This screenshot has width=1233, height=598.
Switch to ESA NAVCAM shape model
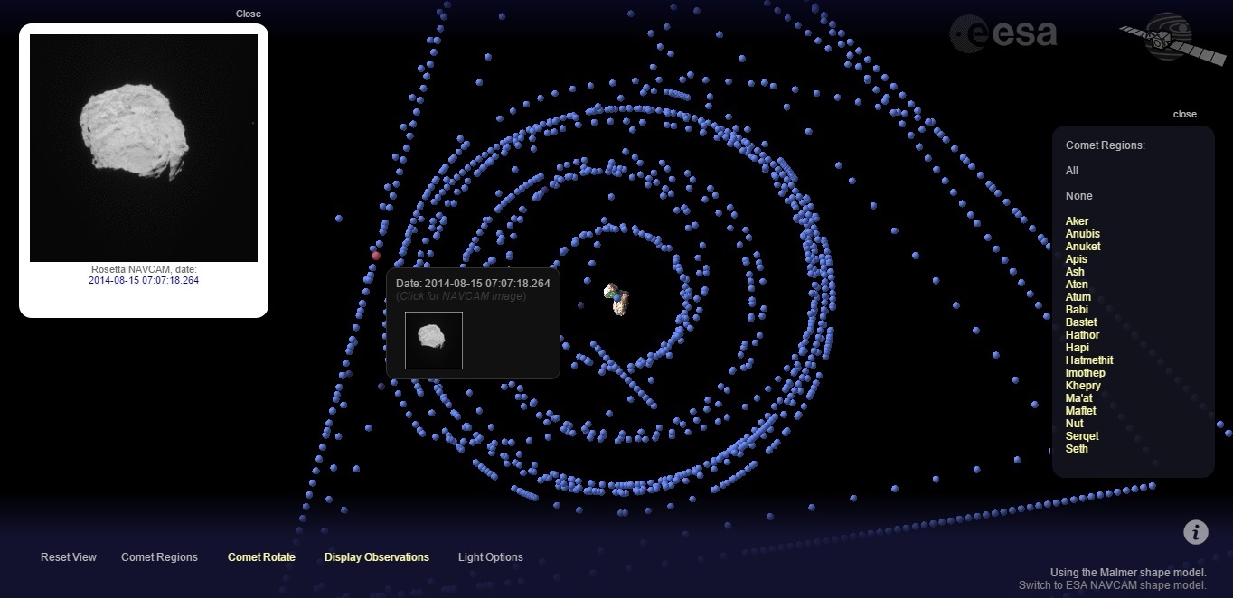[x=1112, y=585]
